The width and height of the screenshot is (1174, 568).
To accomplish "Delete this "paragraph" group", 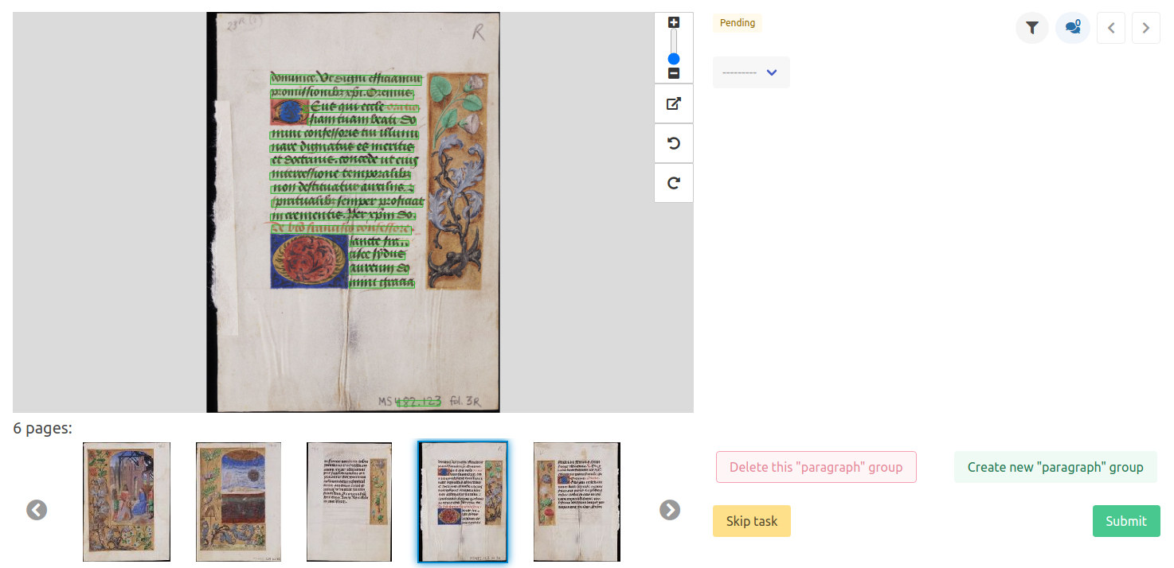I will (x=816, y=467).
